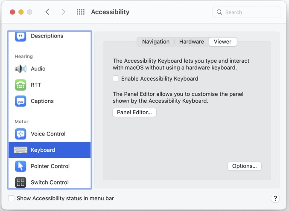Switch to the Navigation tab
Viewport: 289px width, 211px height.
click(155, 42)
